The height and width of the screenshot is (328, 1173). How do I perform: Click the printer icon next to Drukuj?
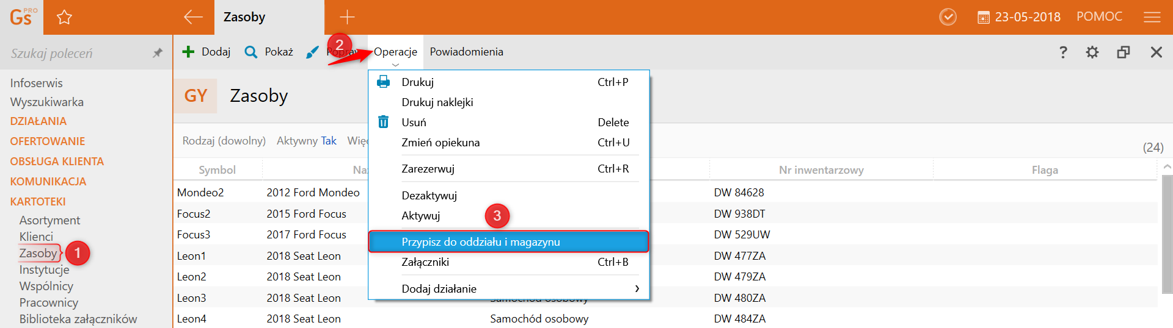tap(384, 82)
